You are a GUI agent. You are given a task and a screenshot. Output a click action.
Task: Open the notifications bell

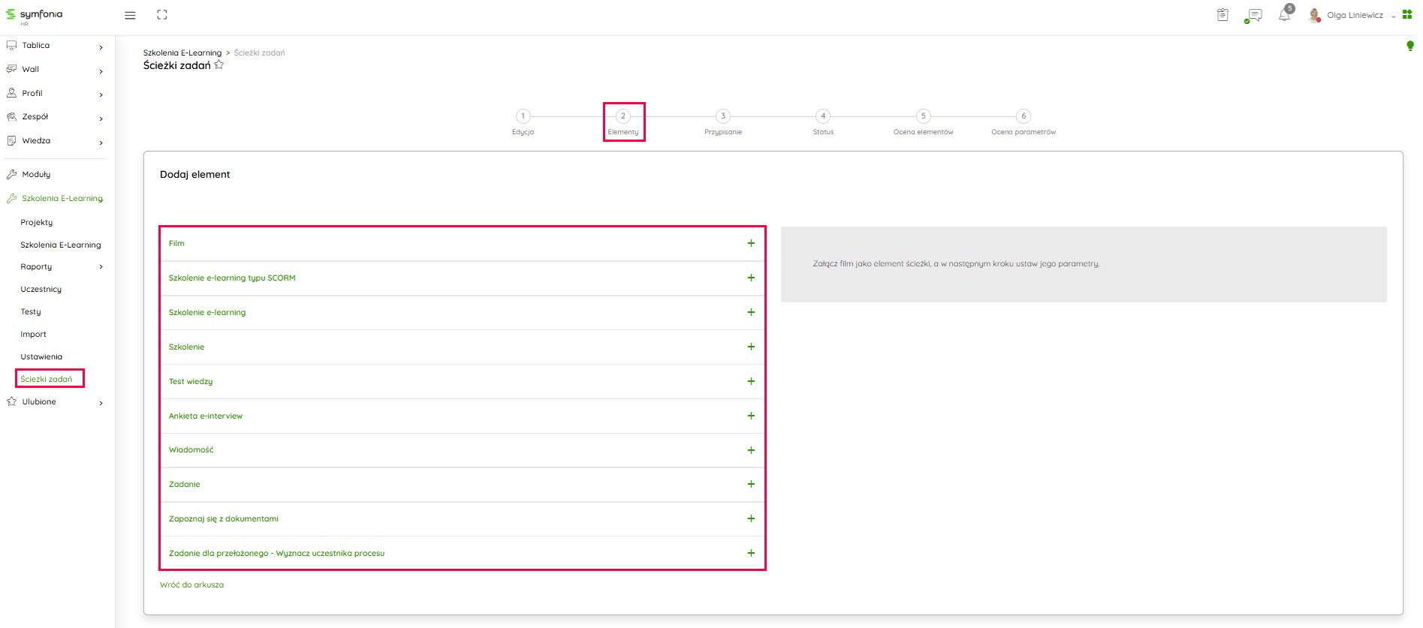tap(1284, 15)
